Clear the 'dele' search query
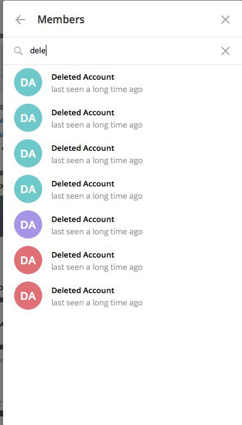Screen dimensions: 242x425 (x=226, y=51)
